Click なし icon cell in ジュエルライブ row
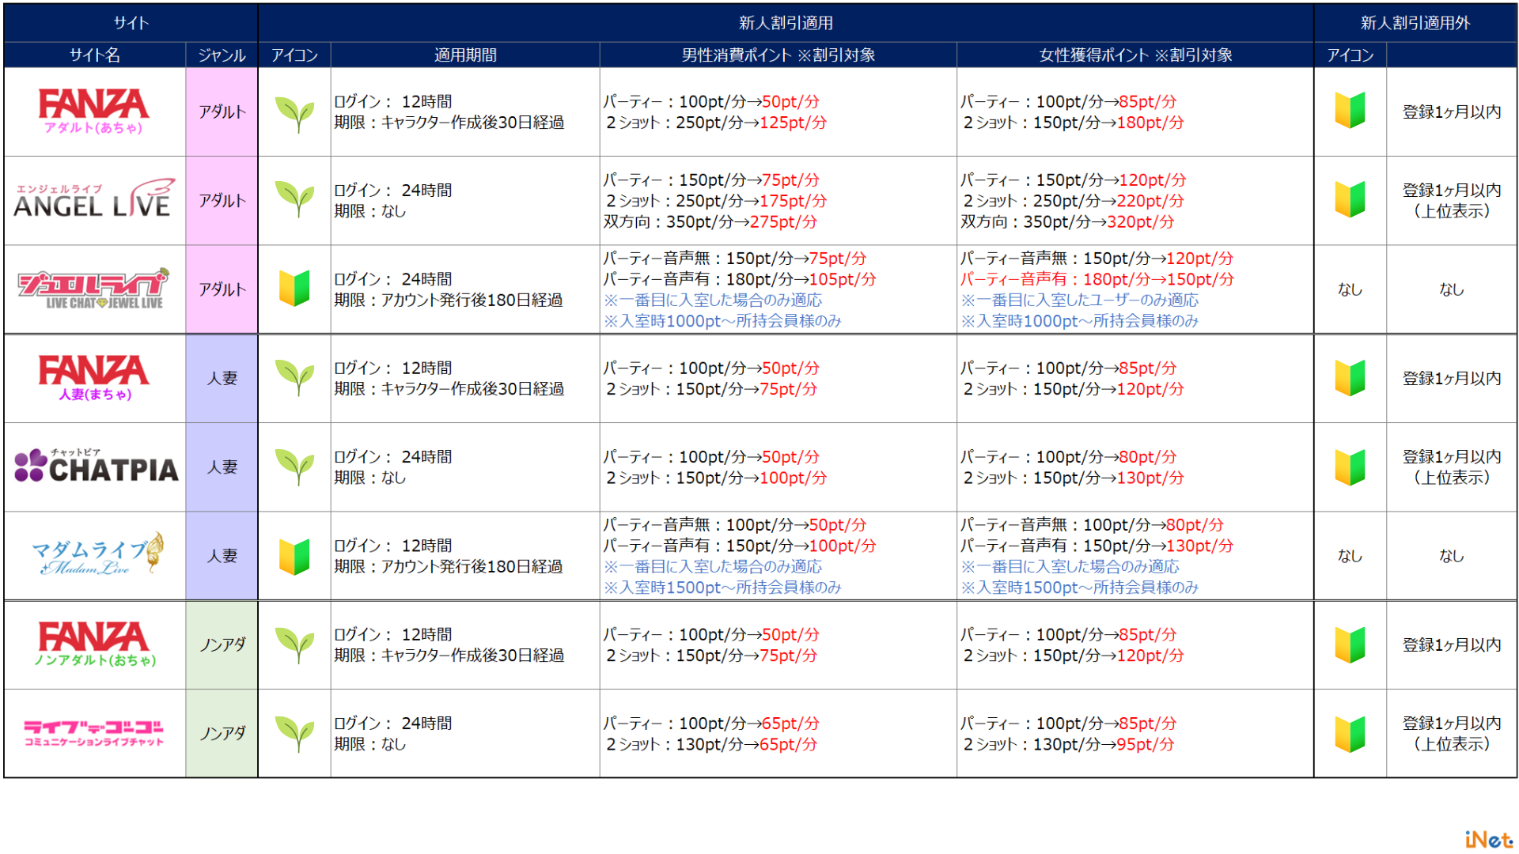 coord(1350,289)
